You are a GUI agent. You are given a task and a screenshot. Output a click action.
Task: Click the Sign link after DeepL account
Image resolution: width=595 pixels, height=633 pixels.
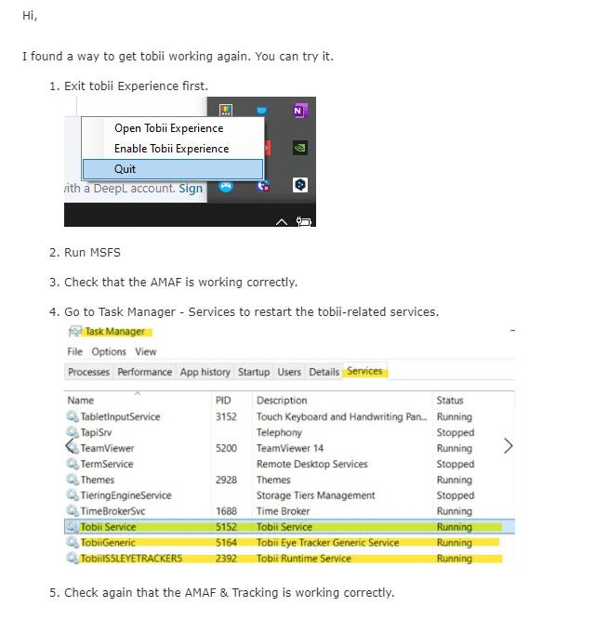point(191,189)
